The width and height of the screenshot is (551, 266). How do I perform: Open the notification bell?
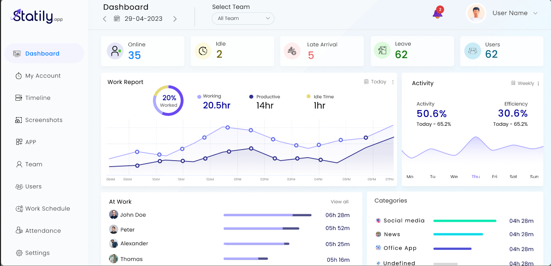point(437,13)
